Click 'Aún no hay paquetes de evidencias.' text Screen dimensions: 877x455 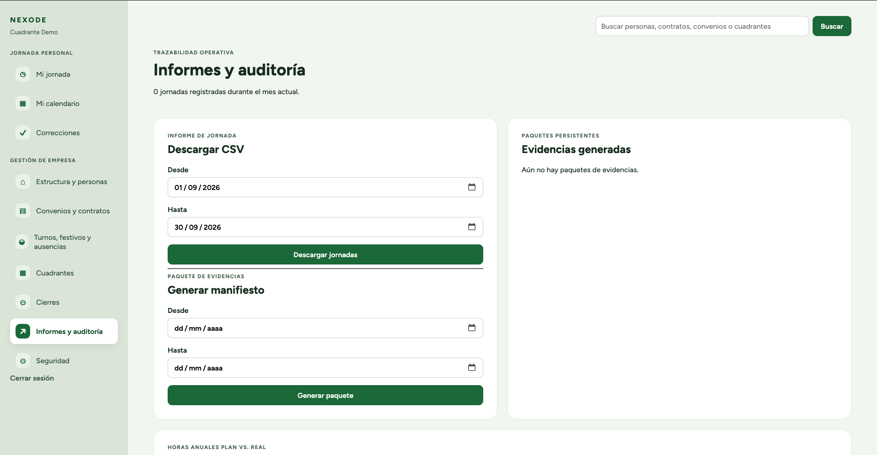tap(580, 169)
